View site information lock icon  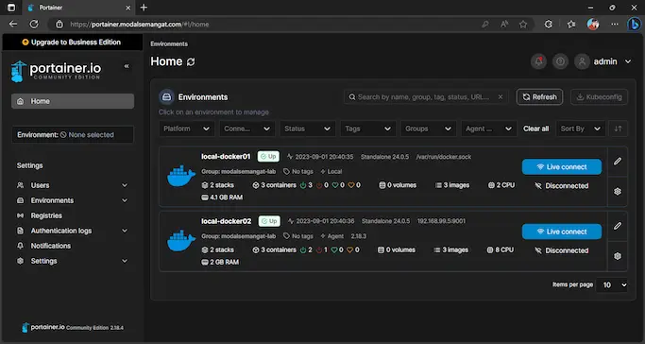pos(59,25)
